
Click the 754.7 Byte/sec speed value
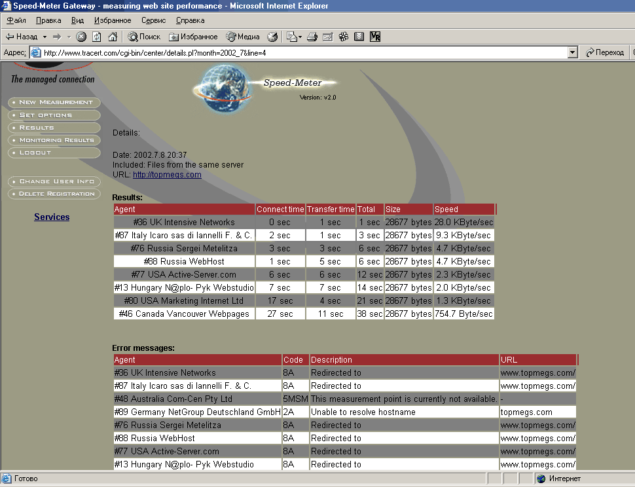(x=463, y=314)
